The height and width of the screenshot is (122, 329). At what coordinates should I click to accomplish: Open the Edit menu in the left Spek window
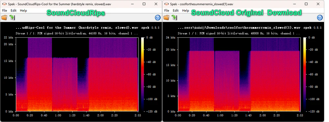[x=13, y=10]
